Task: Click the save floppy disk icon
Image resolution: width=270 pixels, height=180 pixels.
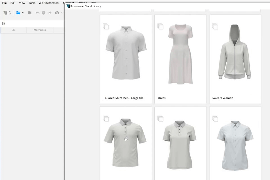Action: [30, 13]
